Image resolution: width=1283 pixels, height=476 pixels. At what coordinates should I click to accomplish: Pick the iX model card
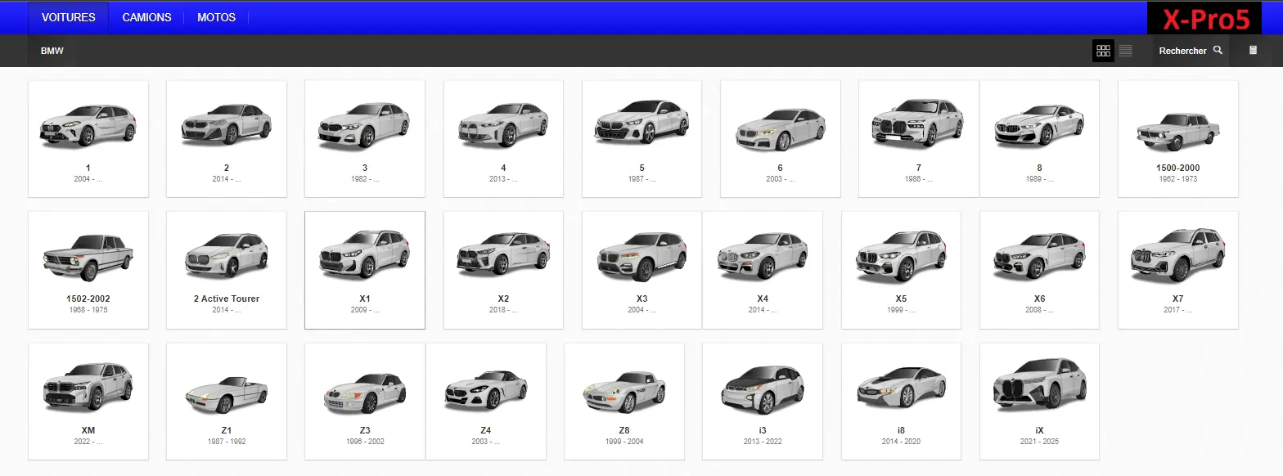pos(1040,402)
